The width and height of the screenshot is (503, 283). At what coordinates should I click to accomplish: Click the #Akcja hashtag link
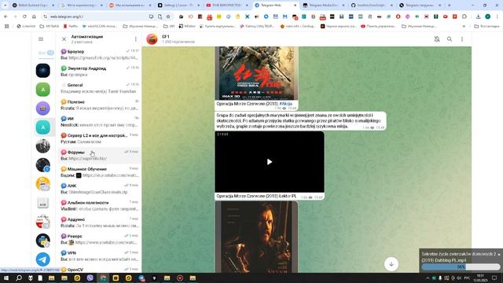[285, 104]
